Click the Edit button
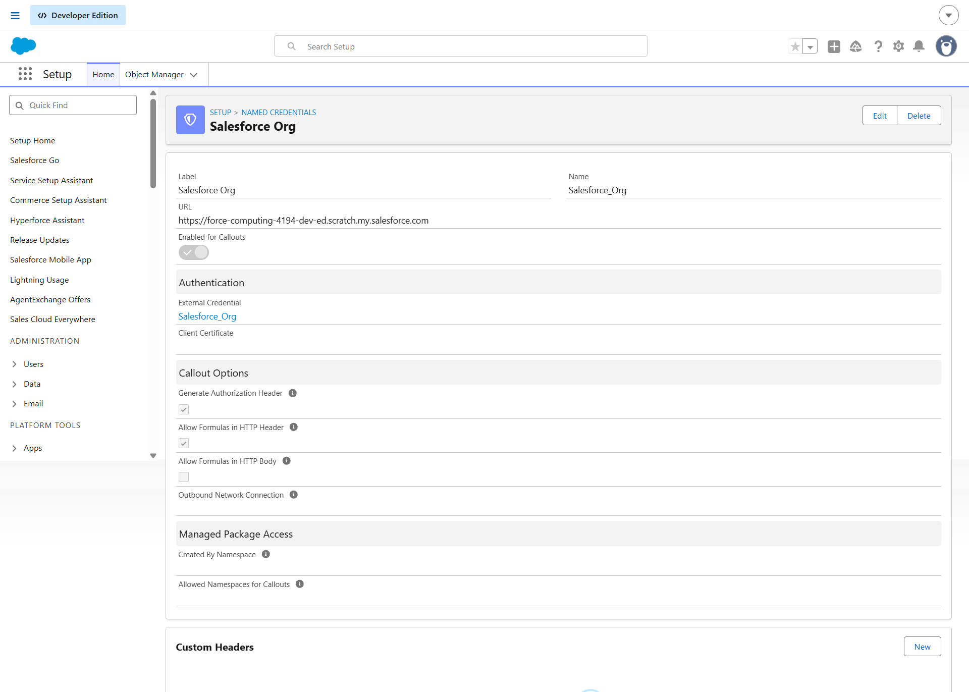This screenshot has height=692, width=969. tap(880, 116)
